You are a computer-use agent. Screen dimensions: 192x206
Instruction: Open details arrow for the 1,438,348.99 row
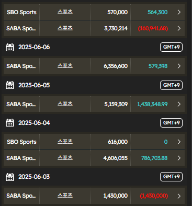(x=179, y=104)
